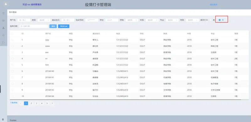This screenshot has width=251, height=122.
Task: Open the 选择日期 date picker field
Action: pos(34,26)
